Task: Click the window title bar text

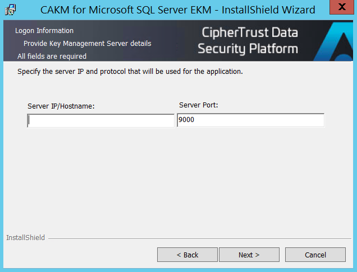Action: (177, 10)
